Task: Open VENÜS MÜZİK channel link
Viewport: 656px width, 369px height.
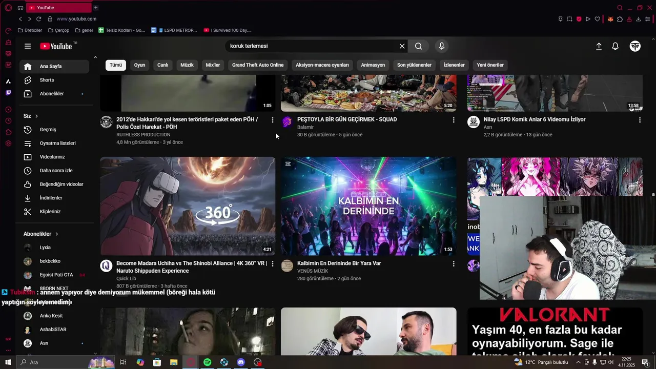Action: (x=313, y=271)
